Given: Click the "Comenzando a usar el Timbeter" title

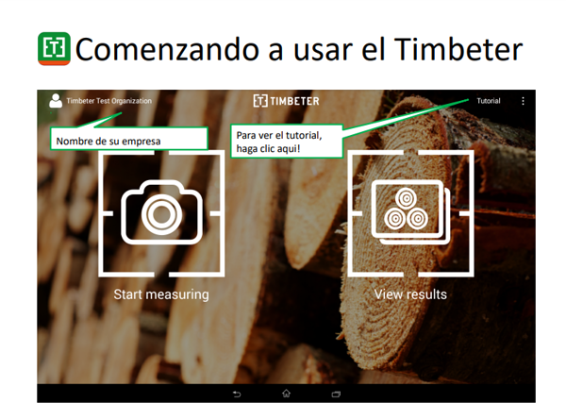Looking at the screenshot, I should point(299,49).
